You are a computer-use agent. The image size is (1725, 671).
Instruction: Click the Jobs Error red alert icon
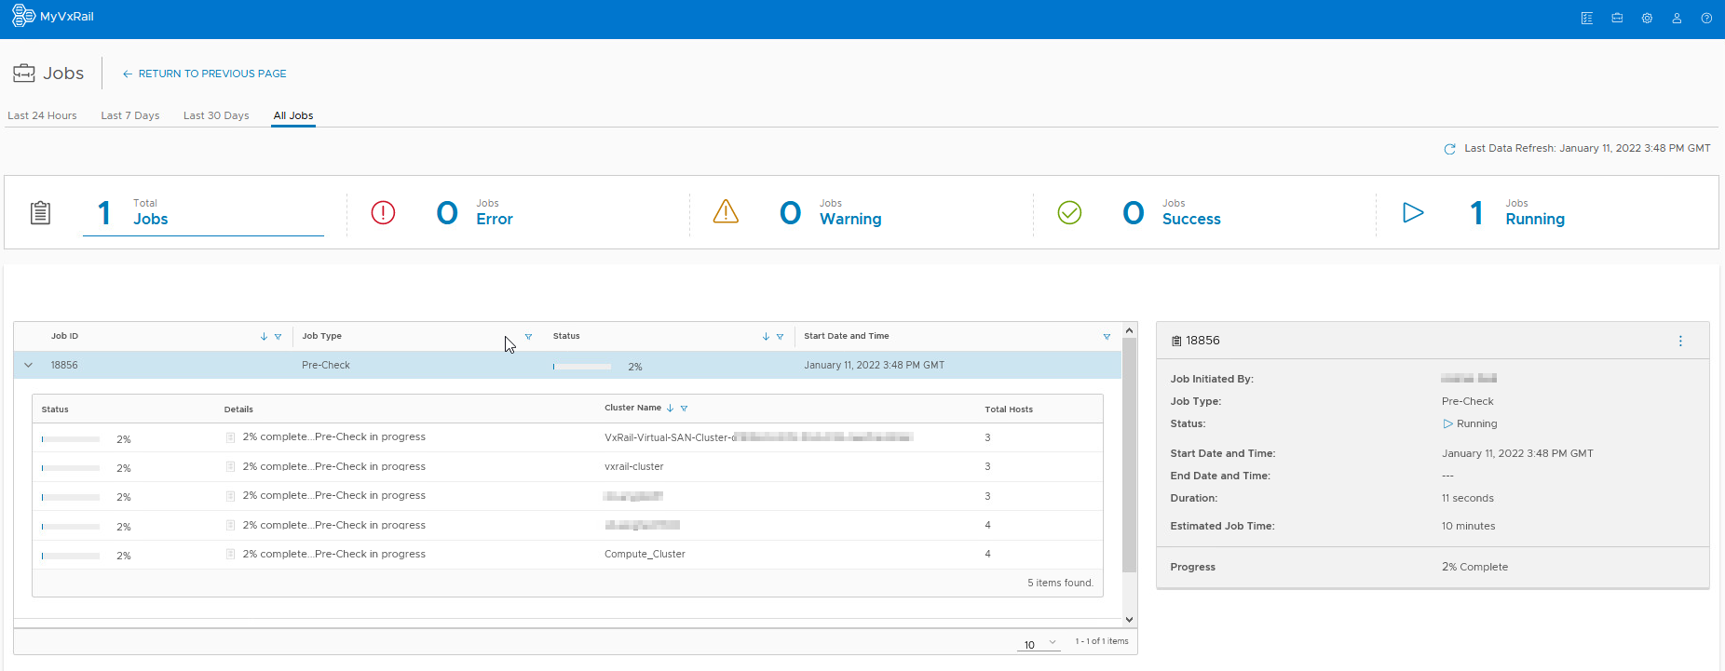[383, 213]
